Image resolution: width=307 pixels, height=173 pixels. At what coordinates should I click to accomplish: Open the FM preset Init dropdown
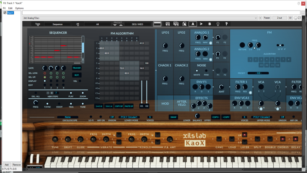point(258,73)
